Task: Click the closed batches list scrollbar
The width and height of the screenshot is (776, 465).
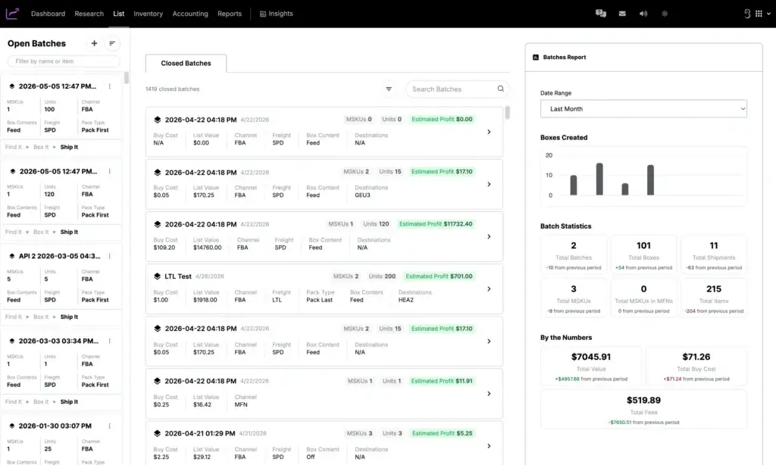Action: click(507, 113)
